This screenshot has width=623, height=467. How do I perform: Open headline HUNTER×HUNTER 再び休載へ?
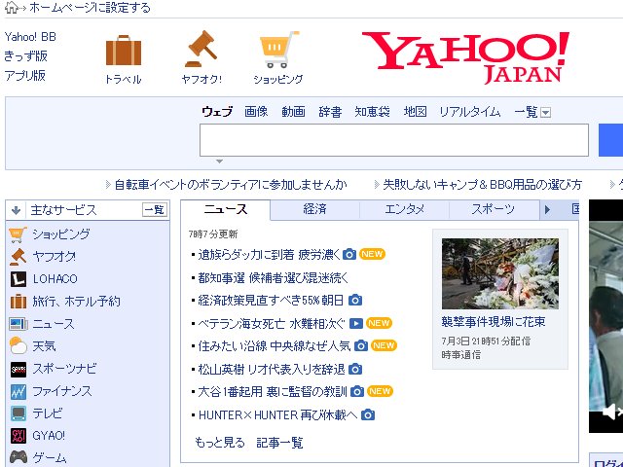pos(277,415)
